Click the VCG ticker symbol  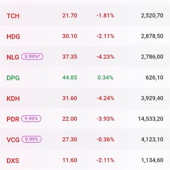click(x=12, y=140)
